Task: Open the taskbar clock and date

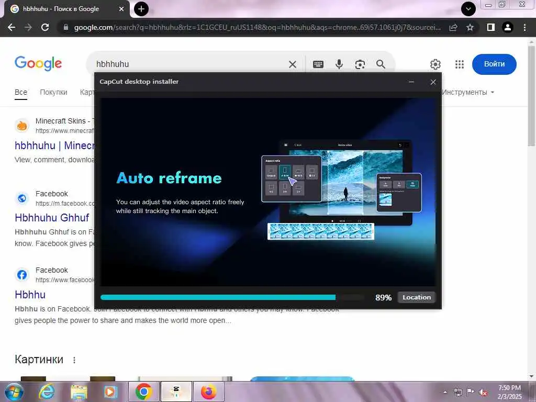Action: (509, 392)
